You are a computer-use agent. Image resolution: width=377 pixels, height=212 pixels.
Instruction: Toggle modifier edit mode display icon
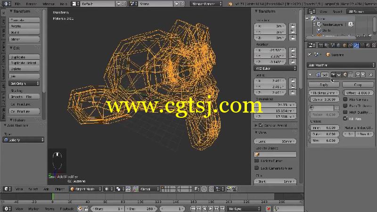coord(345,75)
